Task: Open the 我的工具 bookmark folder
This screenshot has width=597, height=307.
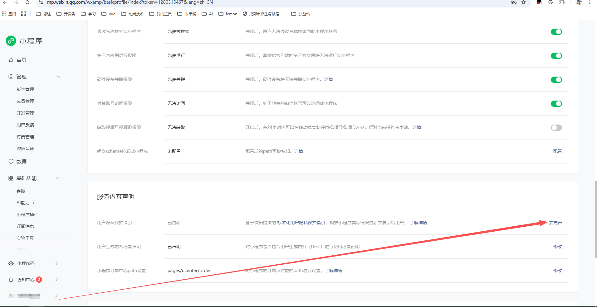Action: 160,14
